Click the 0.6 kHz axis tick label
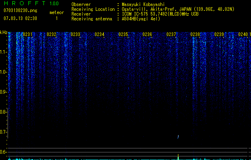 pos(3,152)
